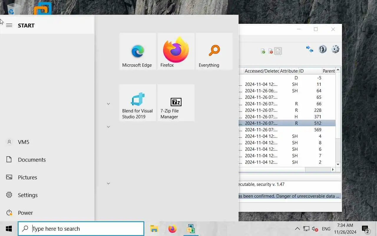
Task: Click the horizontal scrollbar right arrow
Action: 333,170
